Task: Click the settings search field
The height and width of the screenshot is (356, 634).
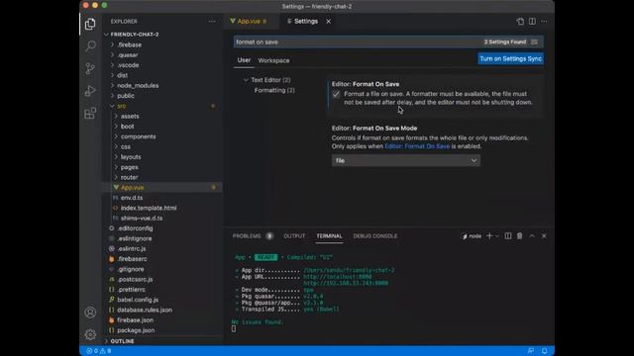Action: [x=358, y=42]
